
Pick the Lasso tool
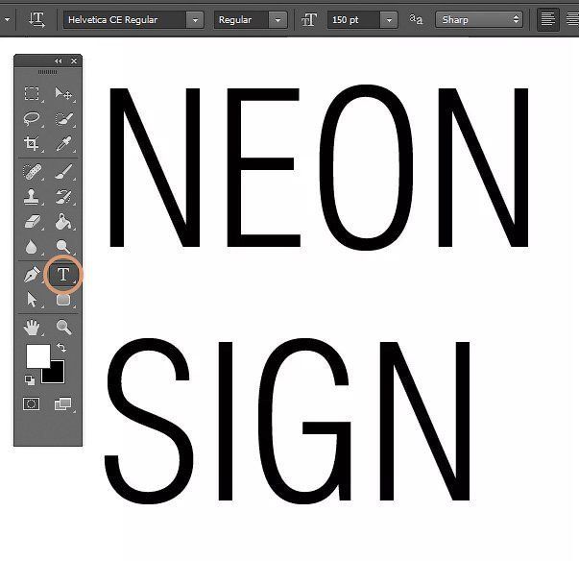click(x=32, y=119)
